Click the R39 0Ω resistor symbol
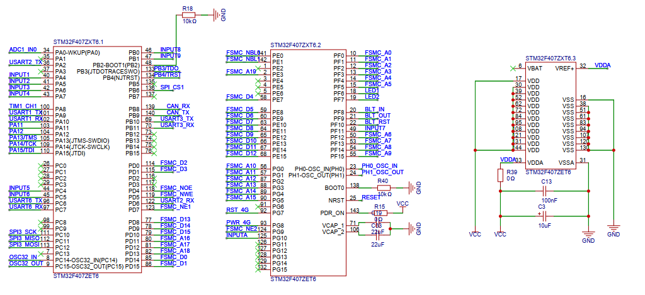 500,175
